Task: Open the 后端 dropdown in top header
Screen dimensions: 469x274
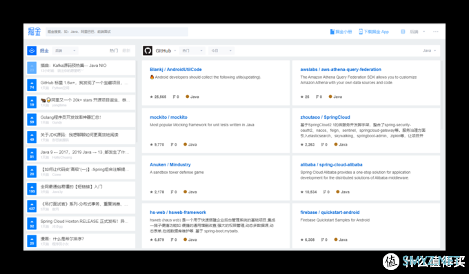Action: pyautogui.click(x=417, y=32)
